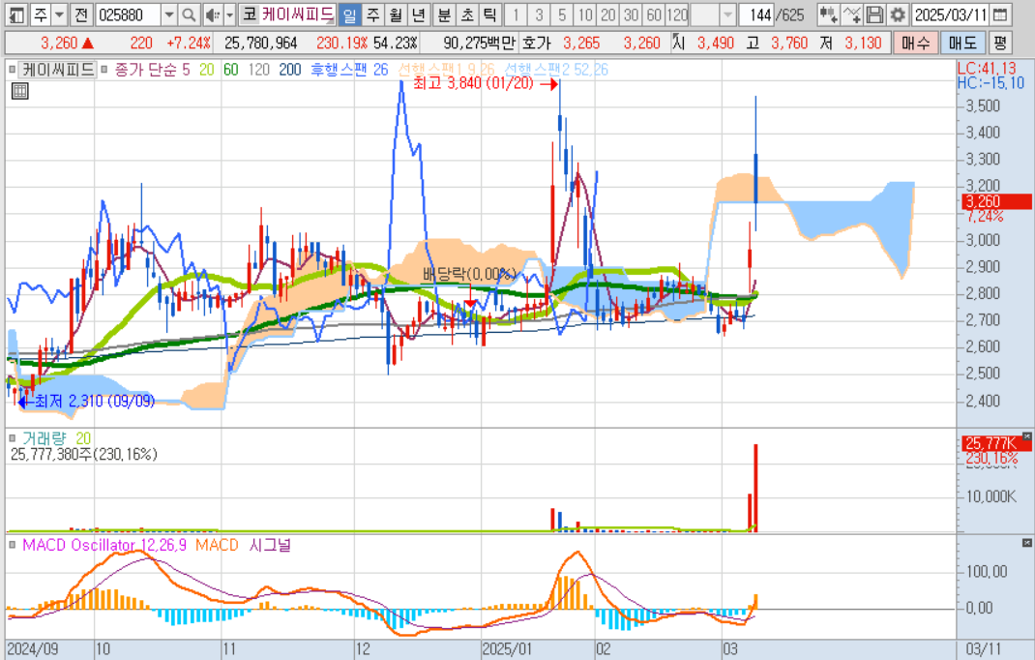This screenshot has height=660, width=1035.
Task: Click the 케이씨피드 chart legend label
Action: tap(57, 70)
